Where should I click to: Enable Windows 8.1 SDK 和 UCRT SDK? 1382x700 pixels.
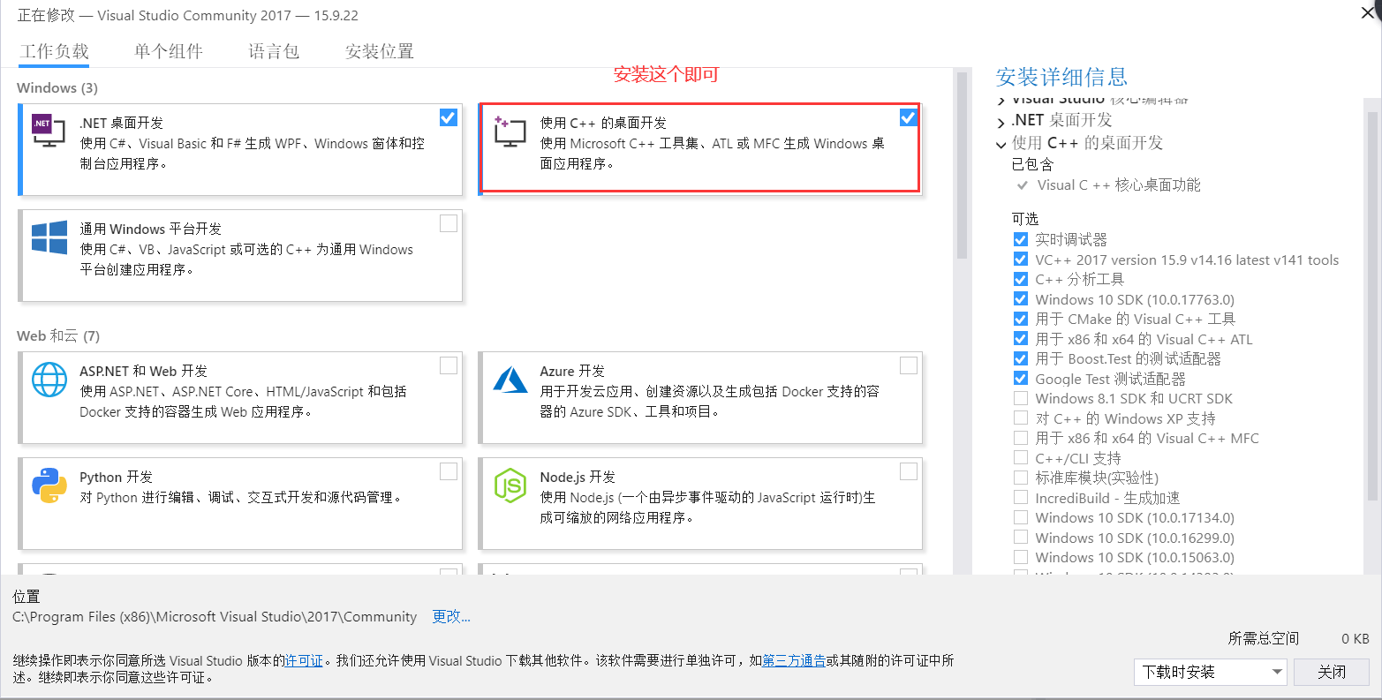(x=1021, y=398)
